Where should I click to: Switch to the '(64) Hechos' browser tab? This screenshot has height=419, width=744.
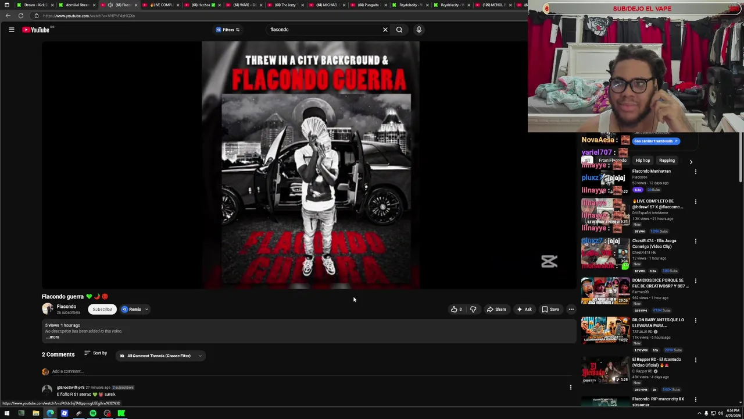[201, 5]
